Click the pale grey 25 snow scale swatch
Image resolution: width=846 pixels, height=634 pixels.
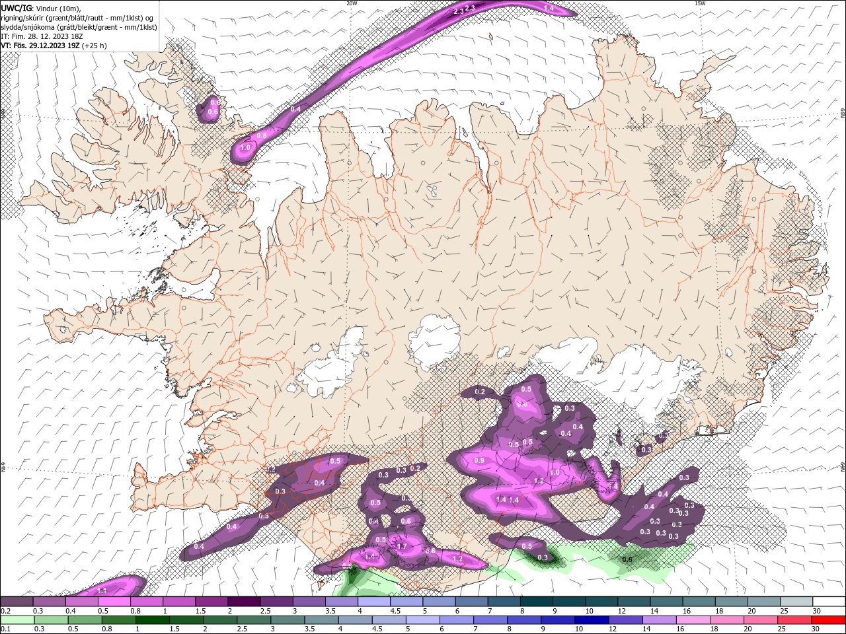coord(796,602)
